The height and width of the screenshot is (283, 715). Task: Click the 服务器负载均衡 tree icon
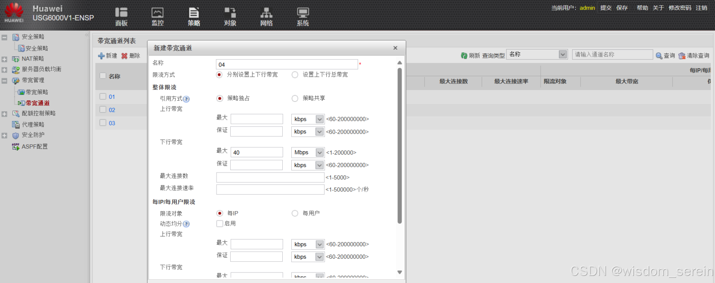(x=16, y=70)
